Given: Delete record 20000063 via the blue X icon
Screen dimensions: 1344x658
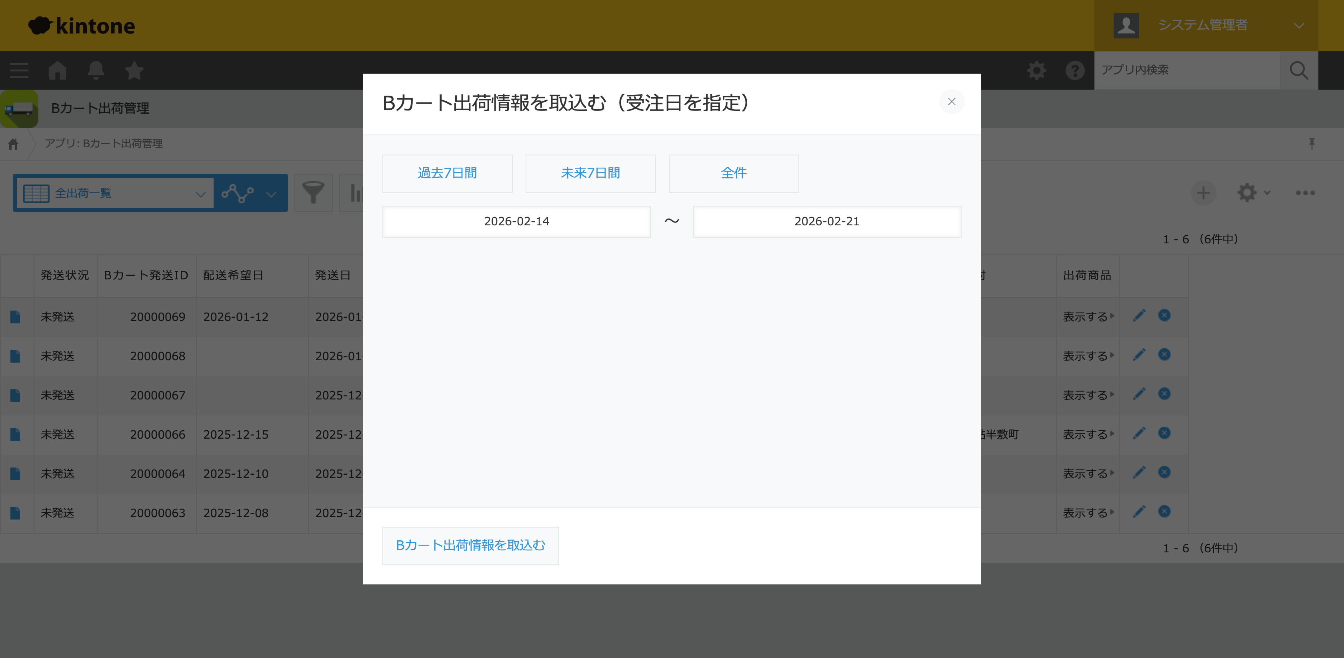Looking at the screenshot, I should pyautogui.click(x=1164, y=511).
